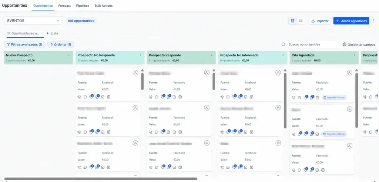This screenshot has height=182, width=379.
Task: Open calendar icon on first Prospecto No Responde card
Action: click(109, 97)
